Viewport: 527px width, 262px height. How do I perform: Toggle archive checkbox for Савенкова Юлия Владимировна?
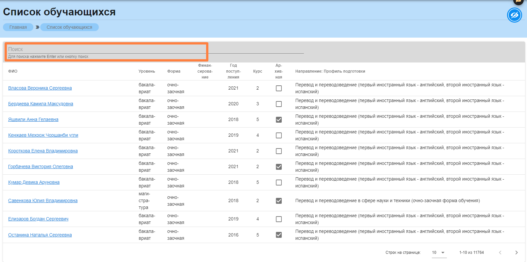(x=279, y=201)
